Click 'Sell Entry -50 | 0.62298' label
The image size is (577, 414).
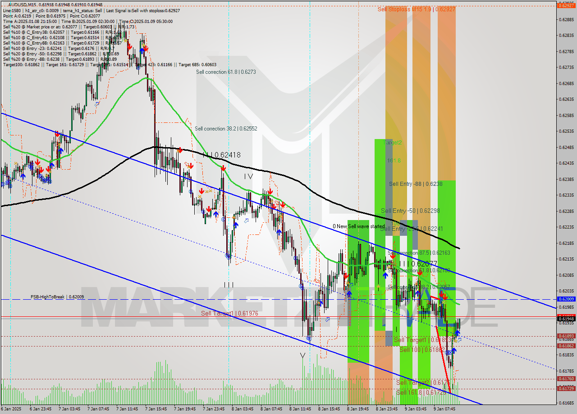point(410,211)
